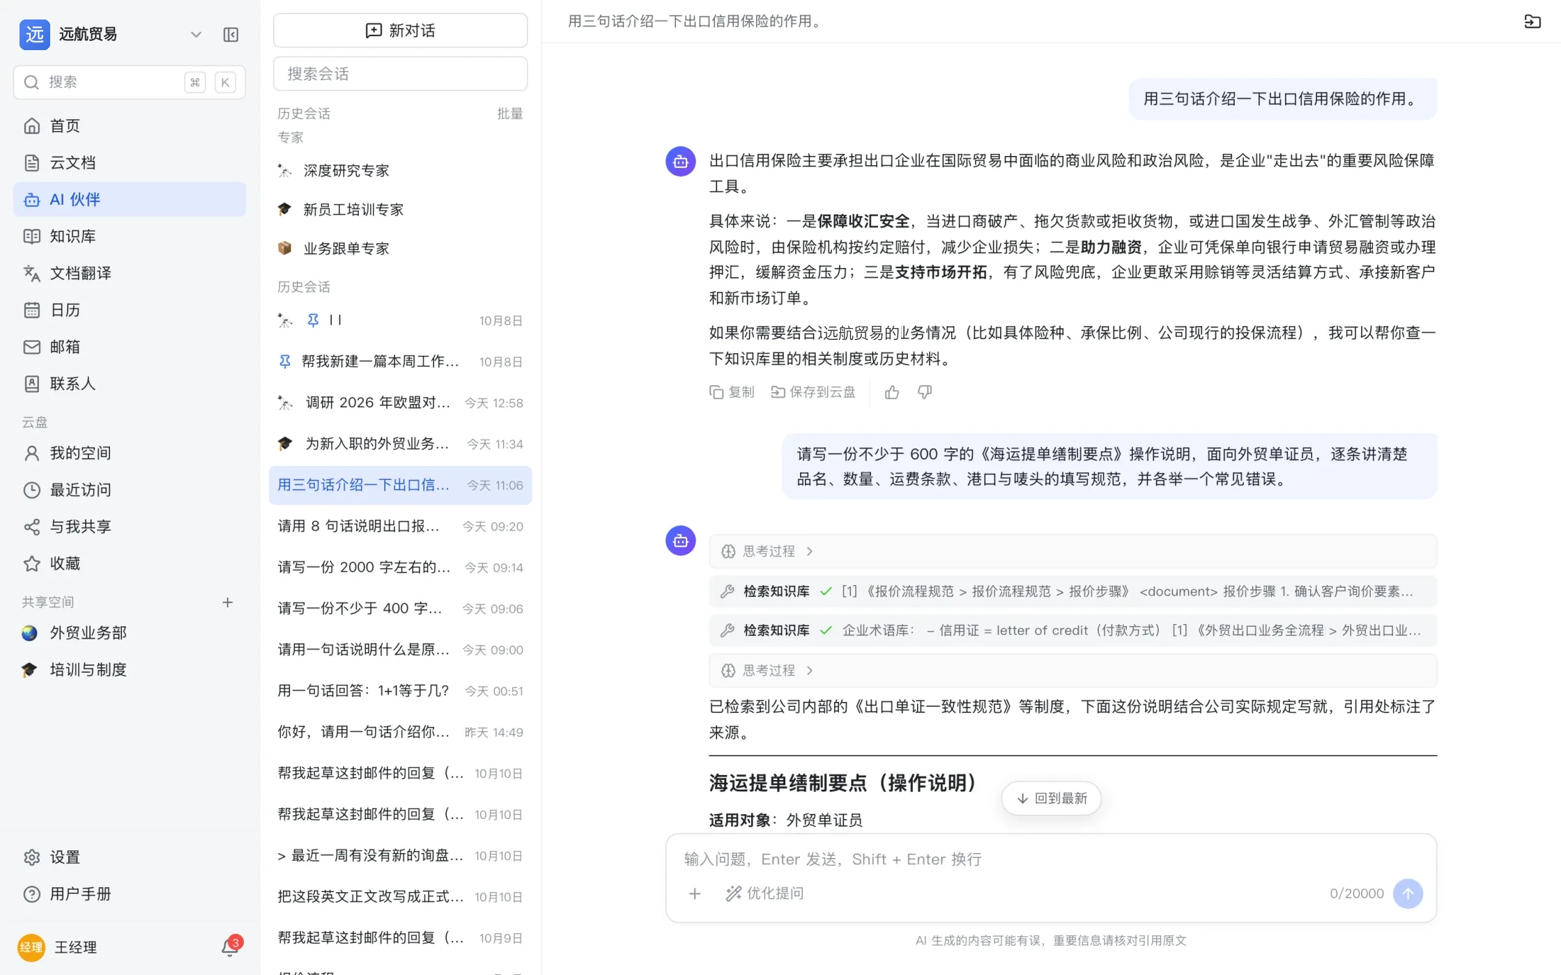Open the 培训与制度 shared space

[129, 670]
